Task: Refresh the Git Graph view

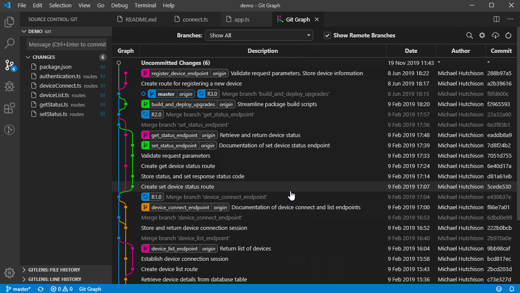Action: 508,36
